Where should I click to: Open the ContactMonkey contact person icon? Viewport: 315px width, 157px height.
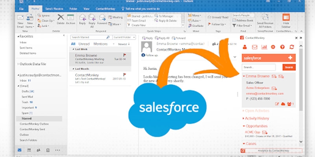click(245, 47)
